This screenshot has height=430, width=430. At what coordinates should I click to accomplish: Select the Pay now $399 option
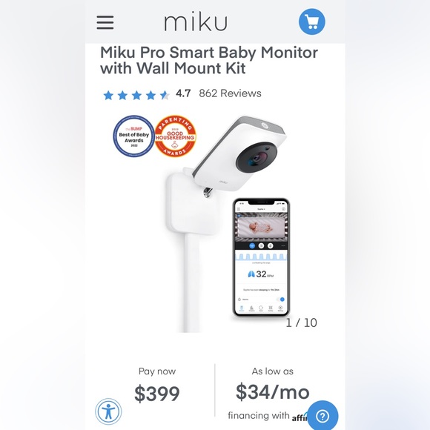pyautogui.click(x=157, y=385)
